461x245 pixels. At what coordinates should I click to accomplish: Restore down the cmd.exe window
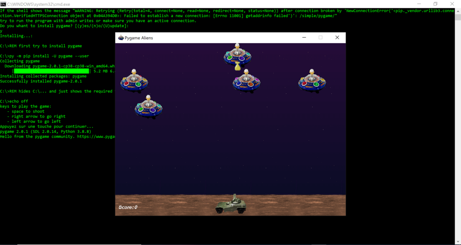435,4
